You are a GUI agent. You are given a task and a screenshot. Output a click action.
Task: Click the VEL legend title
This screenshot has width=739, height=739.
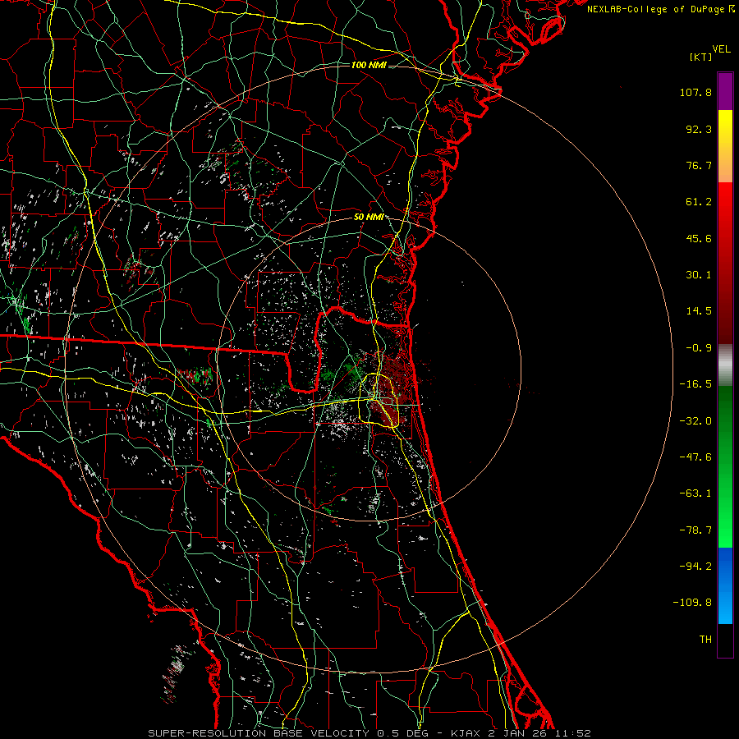pyautogui.click(x=722, y=49)
